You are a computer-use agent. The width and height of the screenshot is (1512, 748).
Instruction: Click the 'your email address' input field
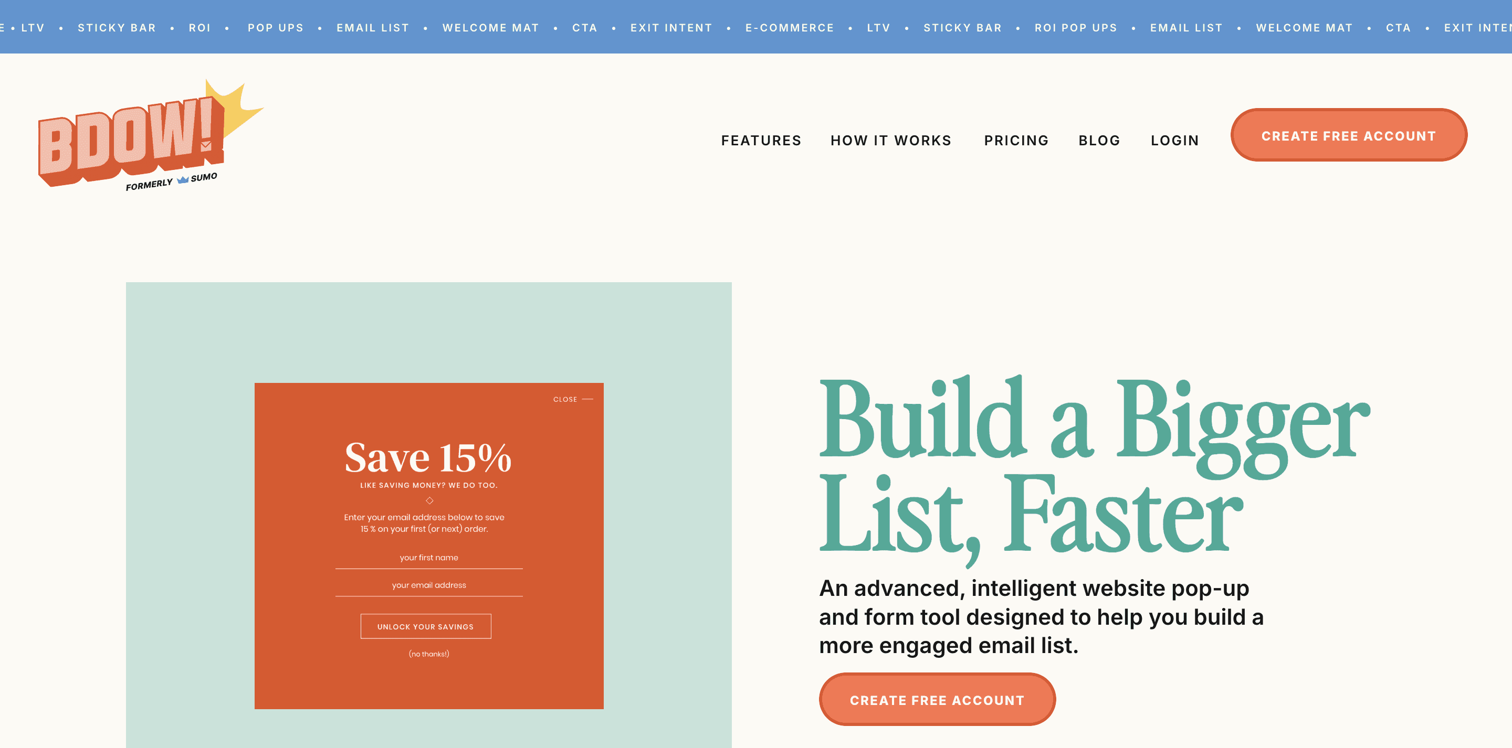428,584
